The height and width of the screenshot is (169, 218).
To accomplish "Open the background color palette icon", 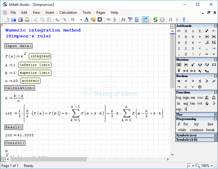I will coord(93,20).
